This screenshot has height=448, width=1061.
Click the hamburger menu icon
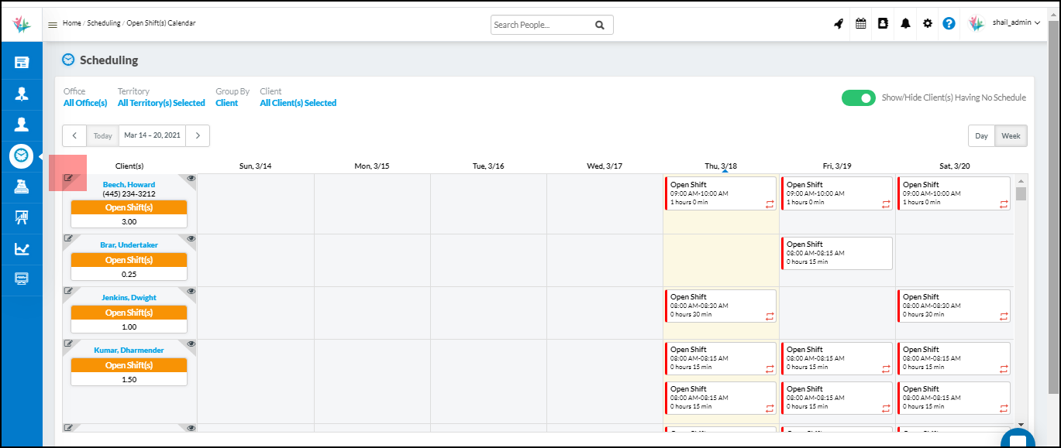click(53, 25)
